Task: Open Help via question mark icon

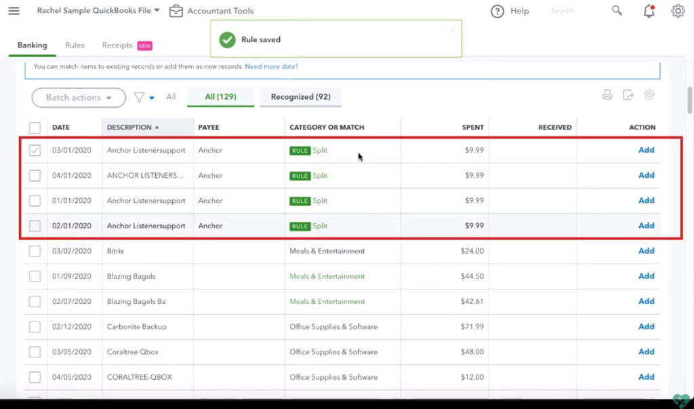Action: (497, 11)
